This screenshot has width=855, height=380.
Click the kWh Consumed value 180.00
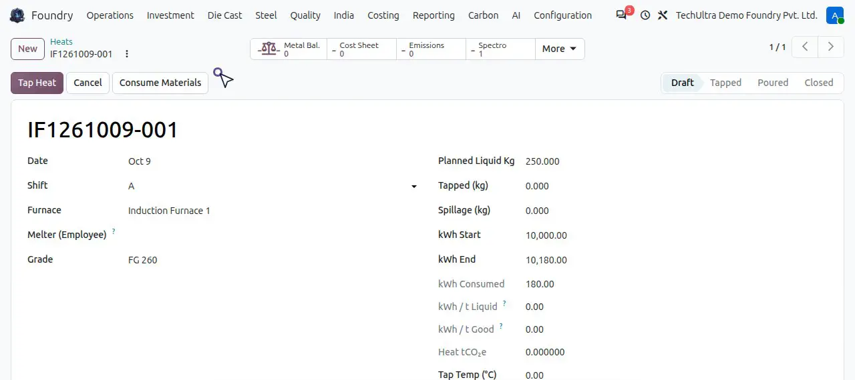coord(540,284)
